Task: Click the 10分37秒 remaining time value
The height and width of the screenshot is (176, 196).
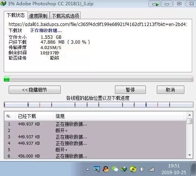Action: [50, 53]
